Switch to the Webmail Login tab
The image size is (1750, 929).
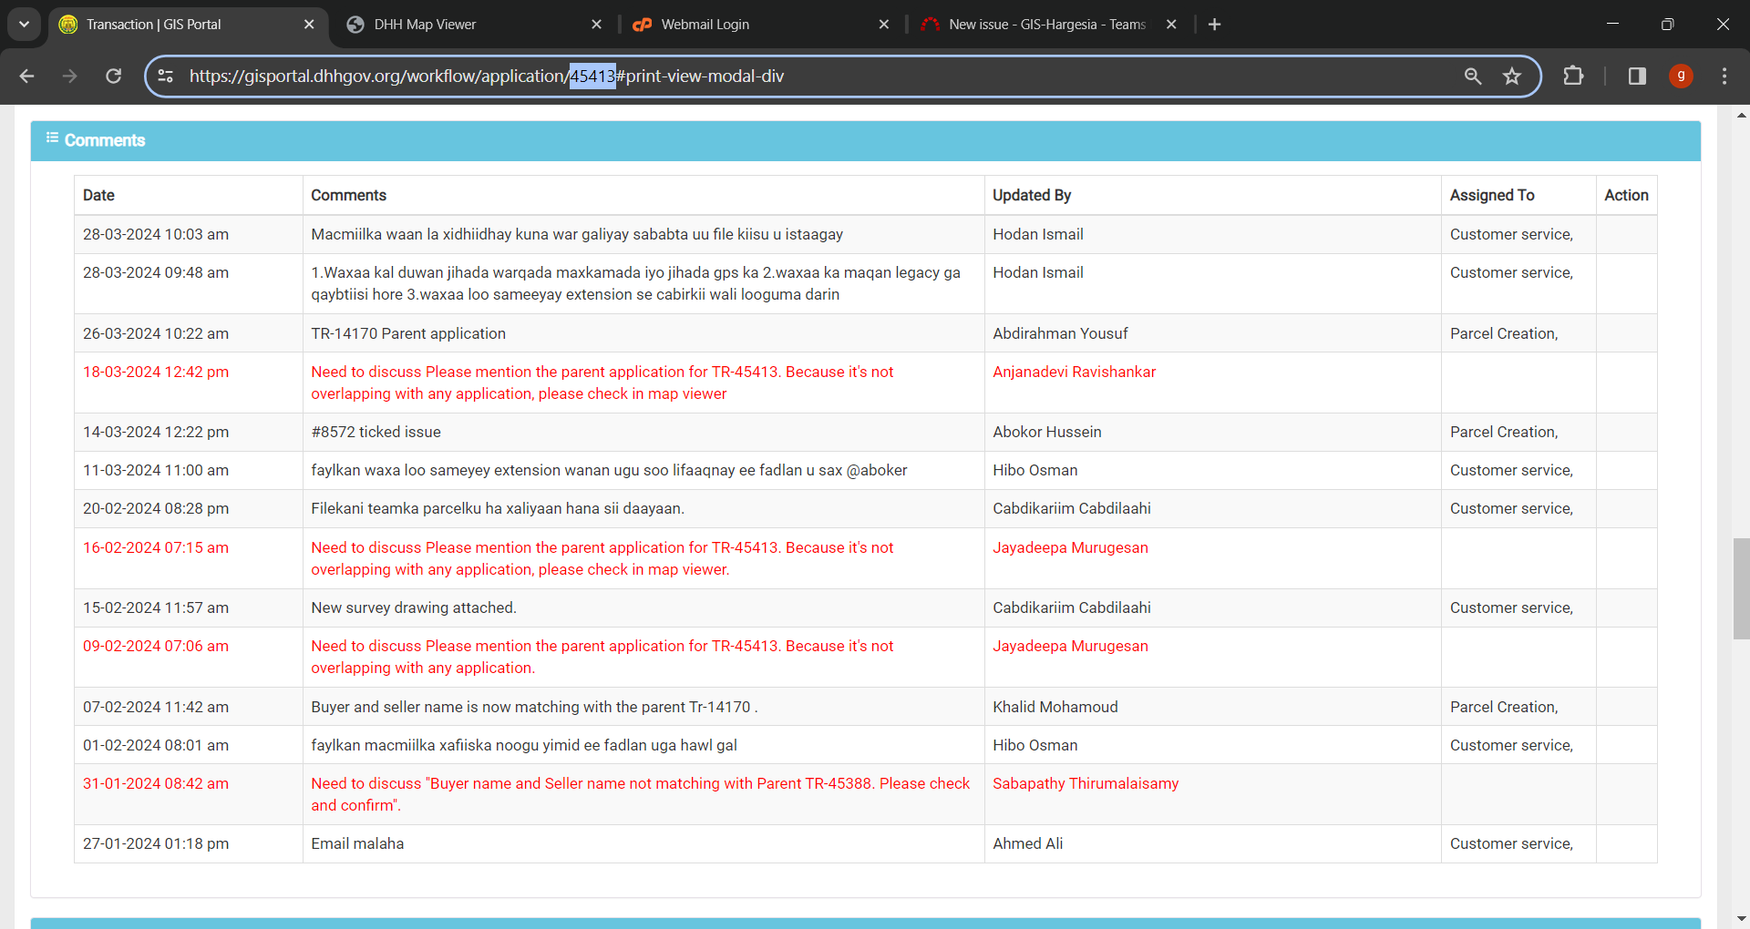760,25
